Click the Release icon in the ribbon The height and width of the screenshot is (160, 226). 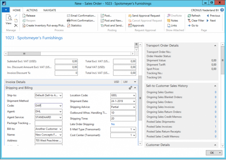tap(24, 16)
